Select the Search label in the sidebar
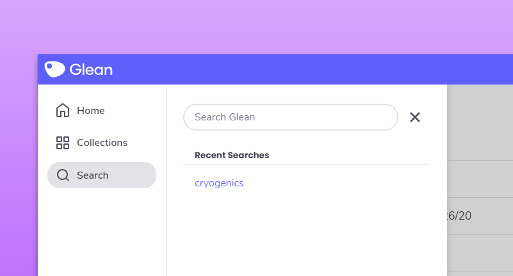513x276 pixels. pyautogui.click(x=93, y=175)
